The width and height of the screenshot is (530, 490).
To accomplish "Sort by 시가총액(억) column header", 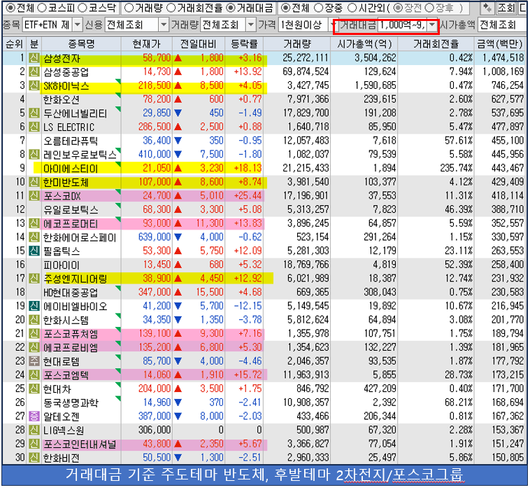I will coord(364,44).
